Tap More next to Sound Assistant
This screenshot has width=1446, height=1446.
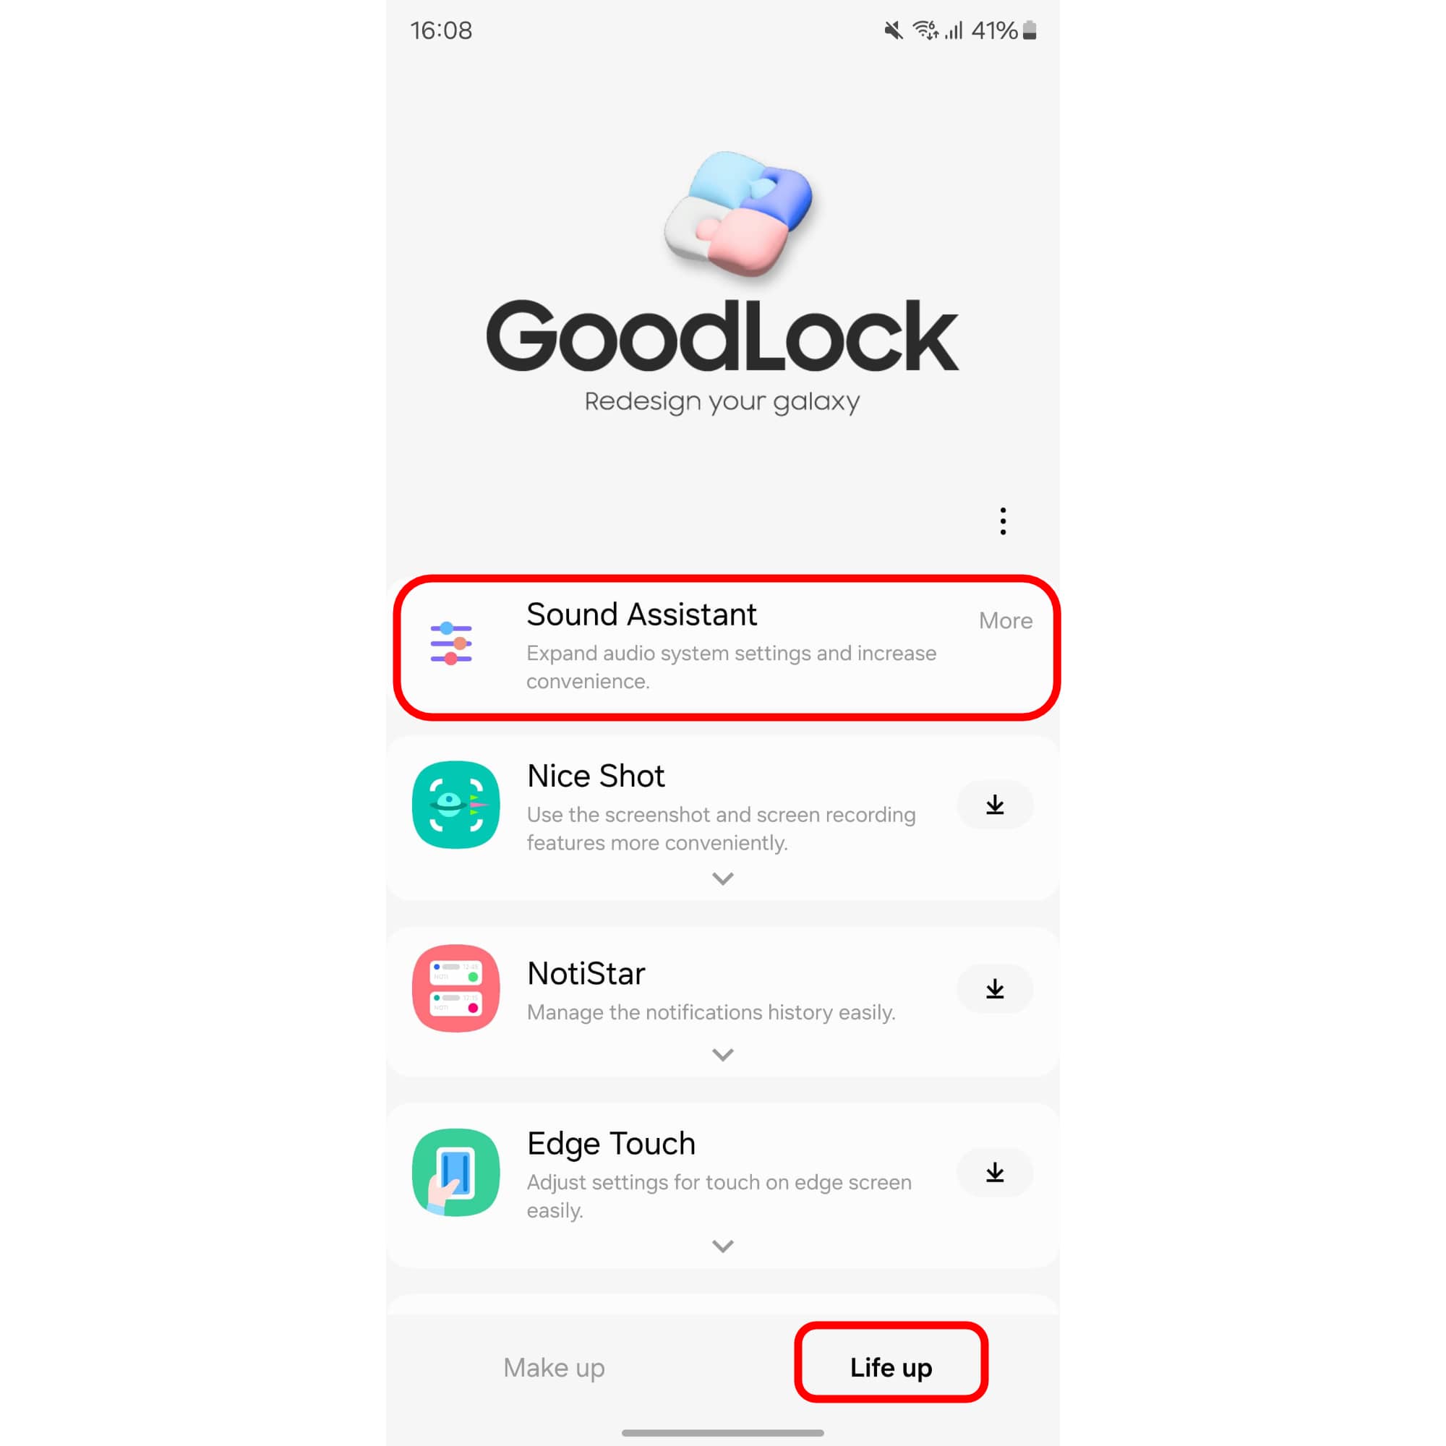click(1005, 620)
